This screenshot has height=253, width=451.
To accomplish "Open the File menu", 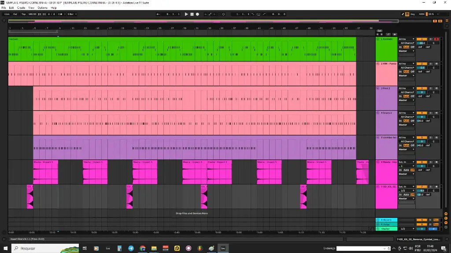I will (4, 8).
